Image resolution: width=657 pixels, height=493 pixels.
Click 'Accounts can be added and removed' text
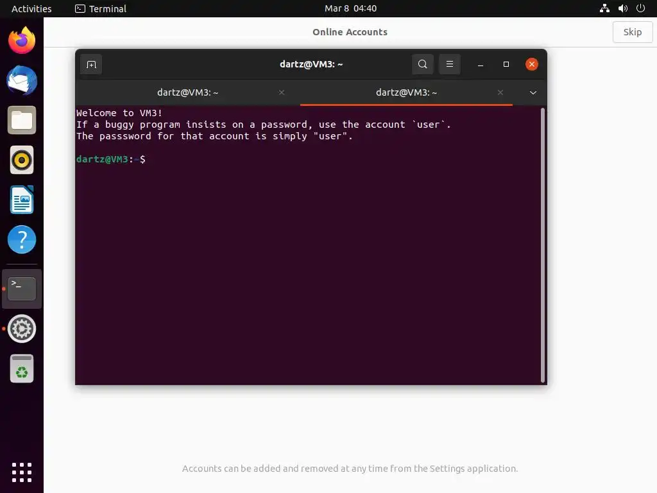[x=350, y=468]
